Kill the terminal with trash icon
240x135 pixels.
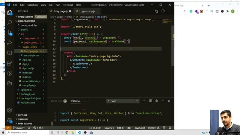click(x=156, y=101)
